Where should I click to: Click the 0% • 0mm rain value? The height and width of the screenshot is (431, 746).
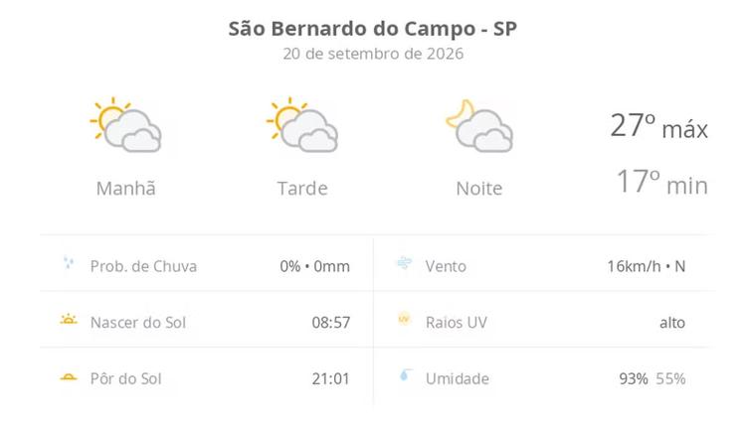click(315, 266)
